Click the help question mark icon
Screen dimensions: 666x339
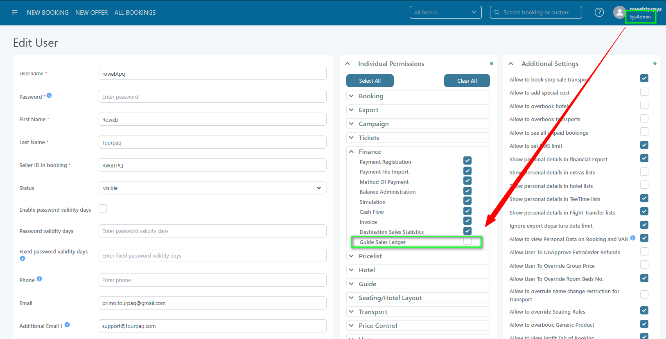pos(599,12)
